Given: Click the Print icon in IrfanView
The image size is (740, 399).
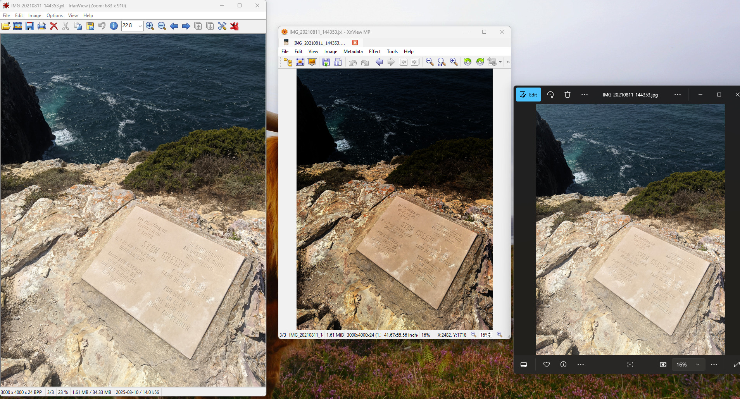Looking at the screenshot, I should pos(42,26).
